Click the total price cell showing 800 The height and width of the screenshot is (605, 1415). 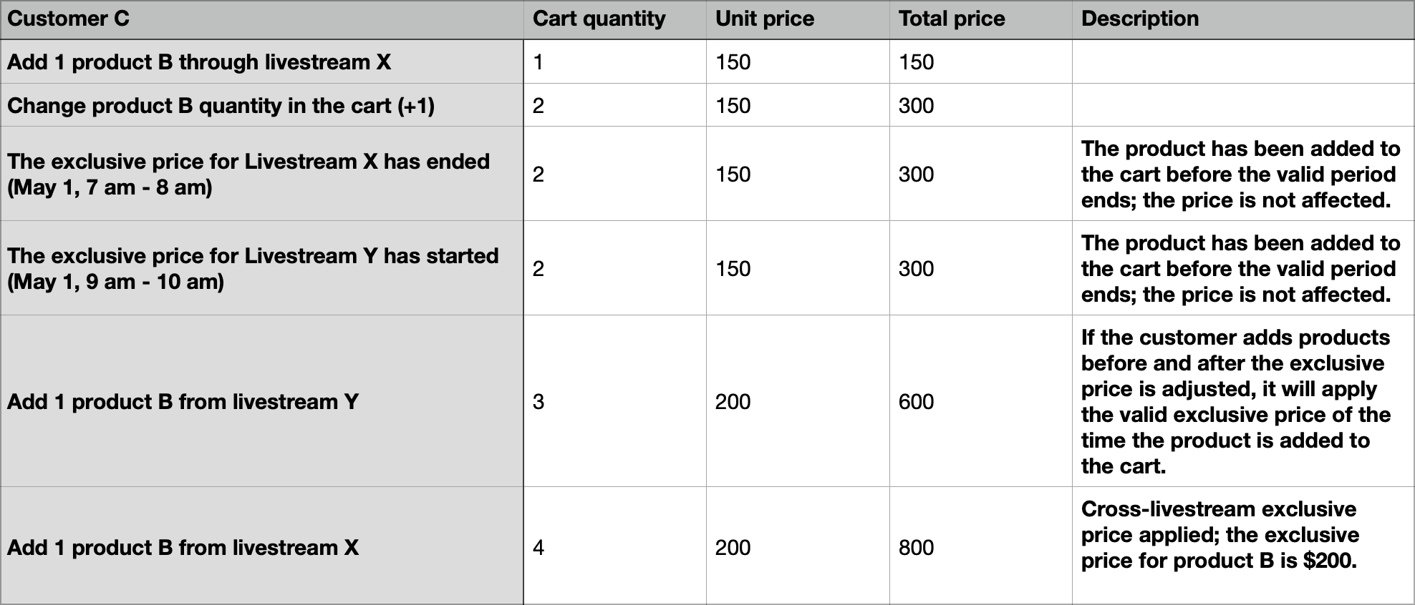coord(980,546)
